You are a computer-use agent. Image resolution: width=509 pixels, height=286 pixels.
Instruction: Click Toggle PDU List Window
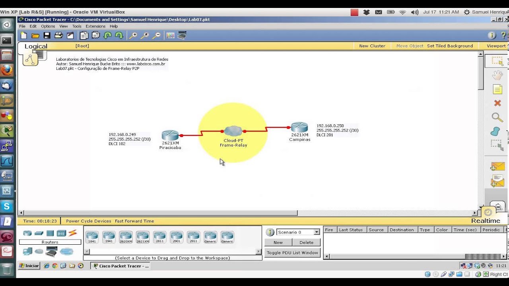[292, 253]
